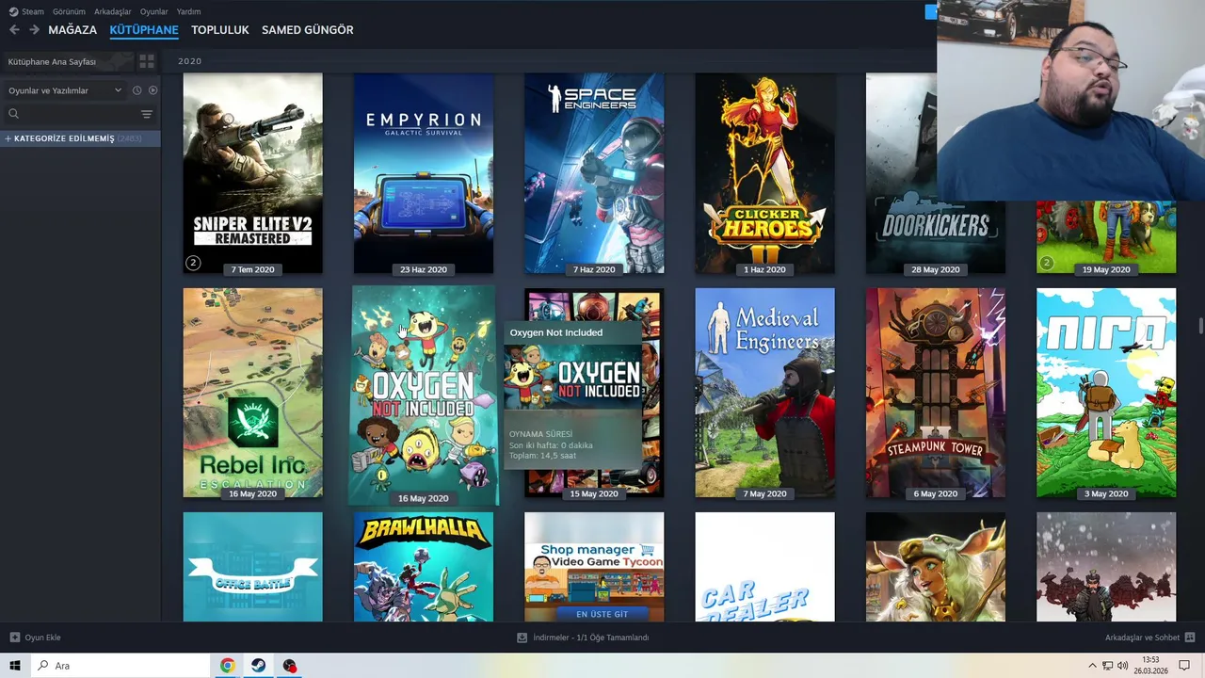Open Office Battle game tile
The image size is (1205, 678).
pyautogui.click(x=252, y=567)
